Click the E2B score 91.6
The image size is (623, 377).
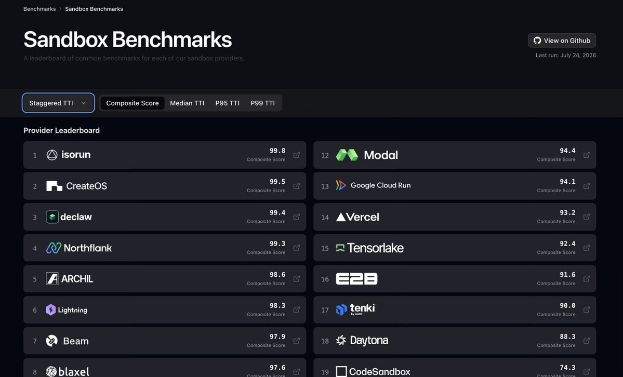point(567,275)
